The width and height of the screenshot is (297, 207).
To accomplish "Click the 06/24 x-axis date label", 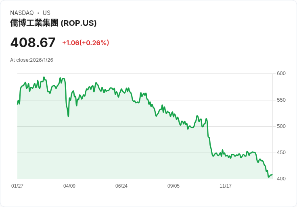I will click(x=121, y=186).
